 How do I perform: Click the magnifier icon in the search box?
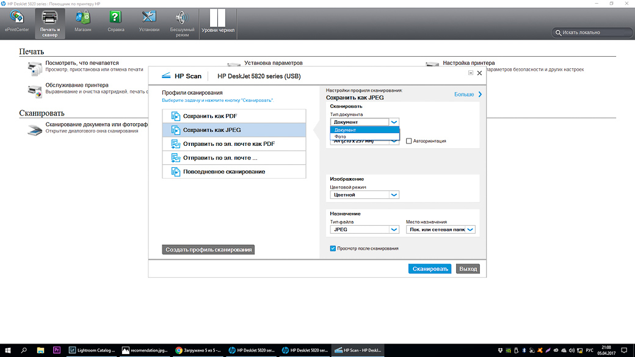click(558, 32)
